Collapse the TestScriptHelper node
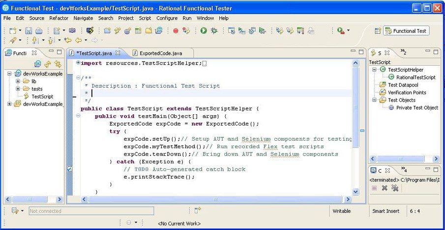This screenshot has height=230, width=445. click(374, 70)
